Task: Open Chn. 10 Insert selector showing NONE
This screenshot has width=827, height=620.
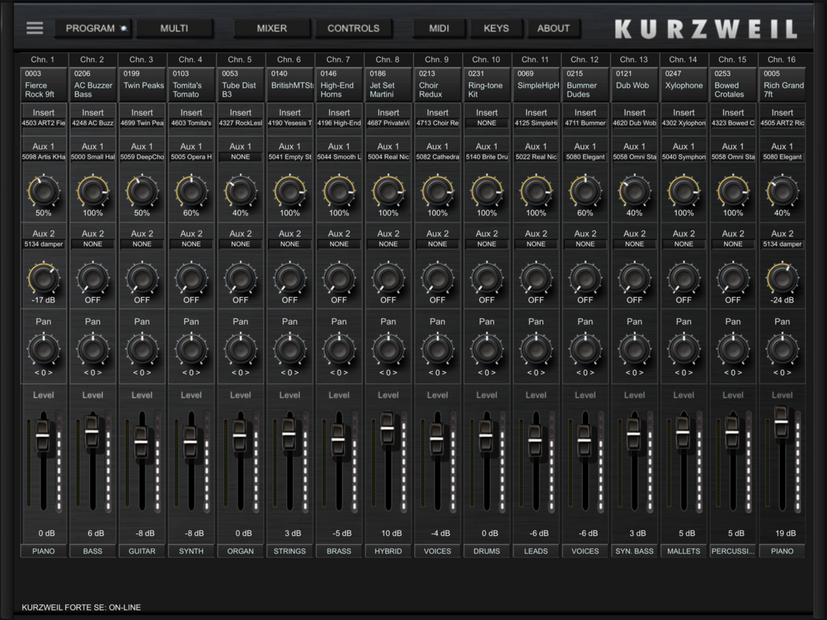Action: coord(487,123)
